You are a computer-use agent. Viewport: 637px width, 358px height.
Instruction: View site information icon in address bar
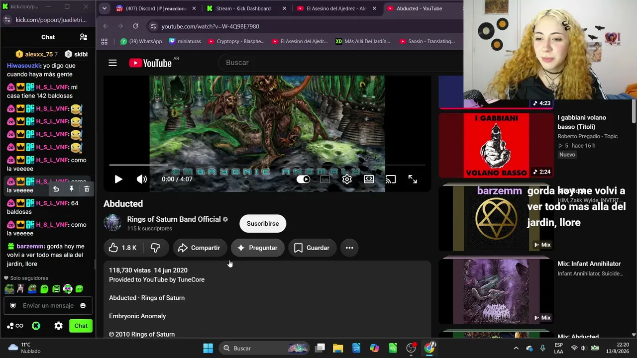[x=152, y=26]
